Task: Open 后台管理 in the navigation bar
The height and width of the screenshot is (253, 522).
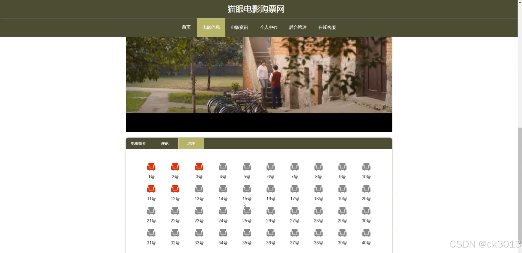Action: 298,27
